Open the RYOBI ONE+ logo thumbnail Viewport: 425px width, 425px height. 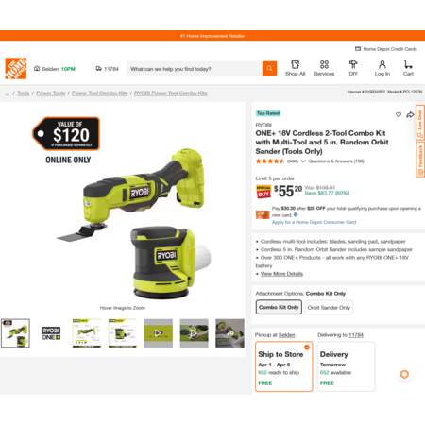pyautogui.click(x=51, y=333)
